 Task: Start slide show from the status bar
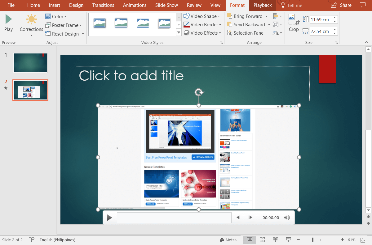(x=288, y=239)
